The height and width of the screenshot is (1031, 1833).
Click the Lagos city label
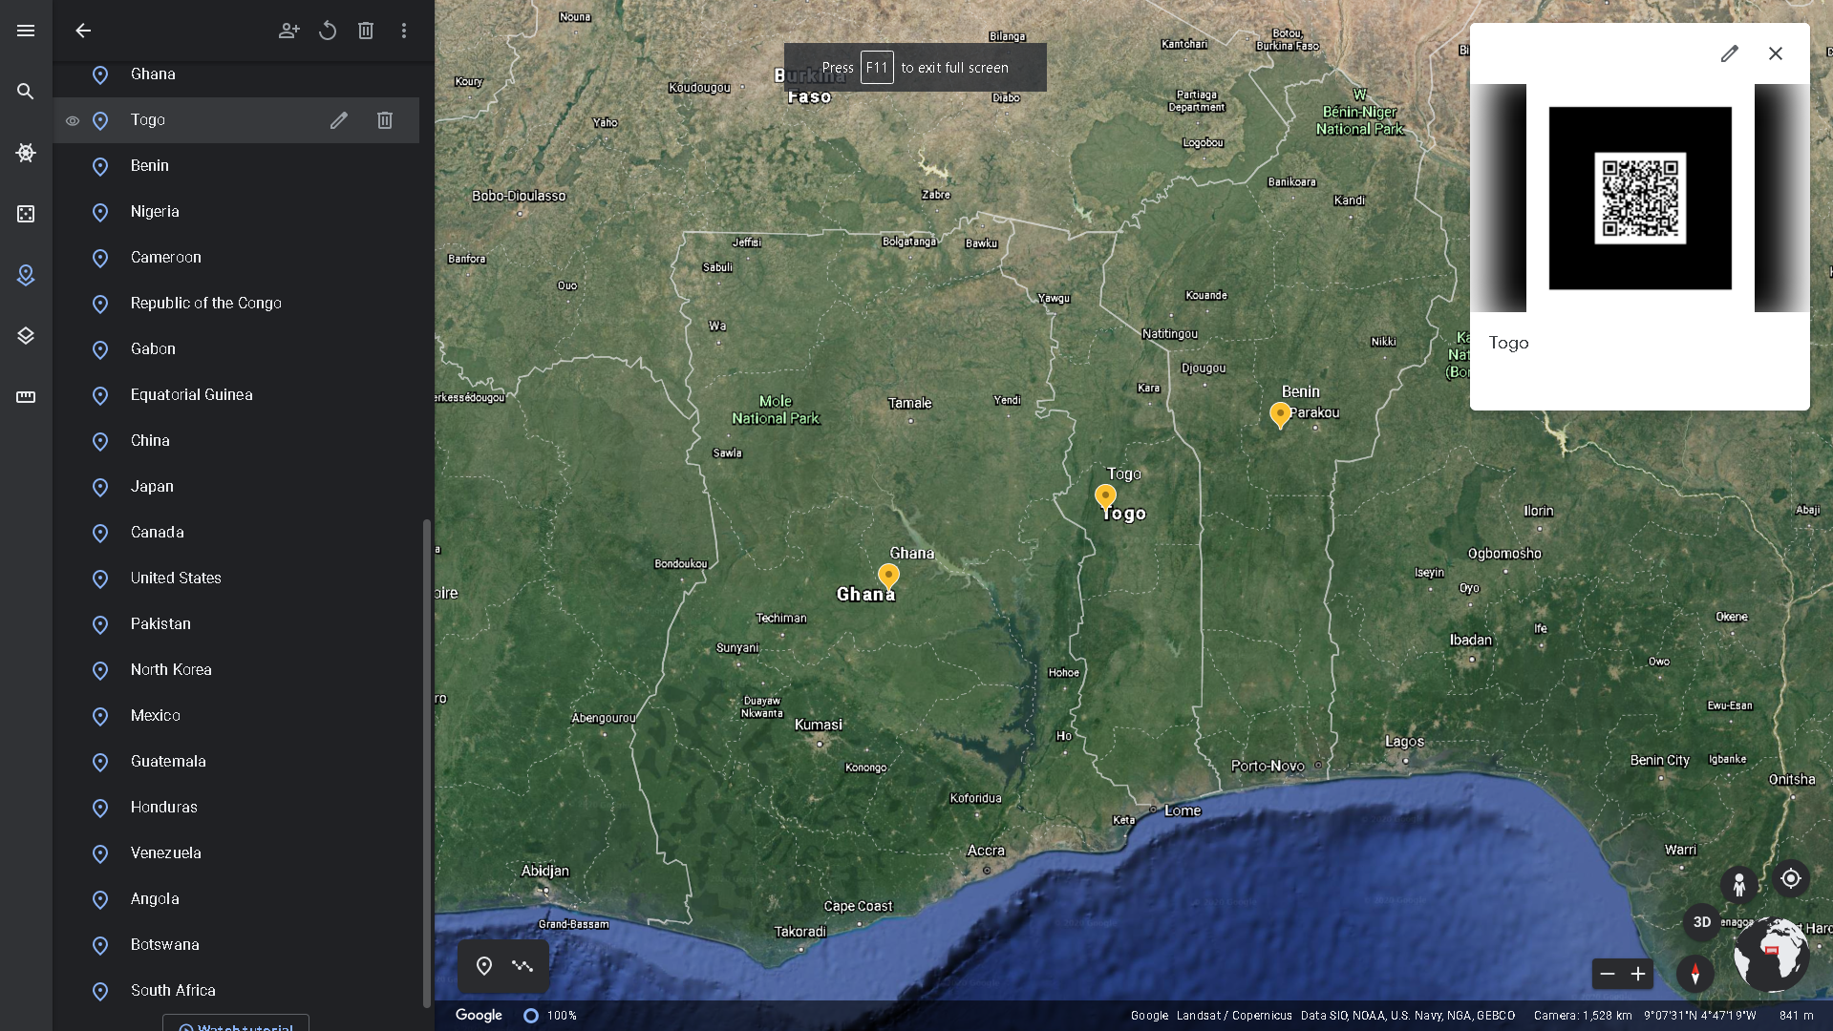(x=1404, y=742)
